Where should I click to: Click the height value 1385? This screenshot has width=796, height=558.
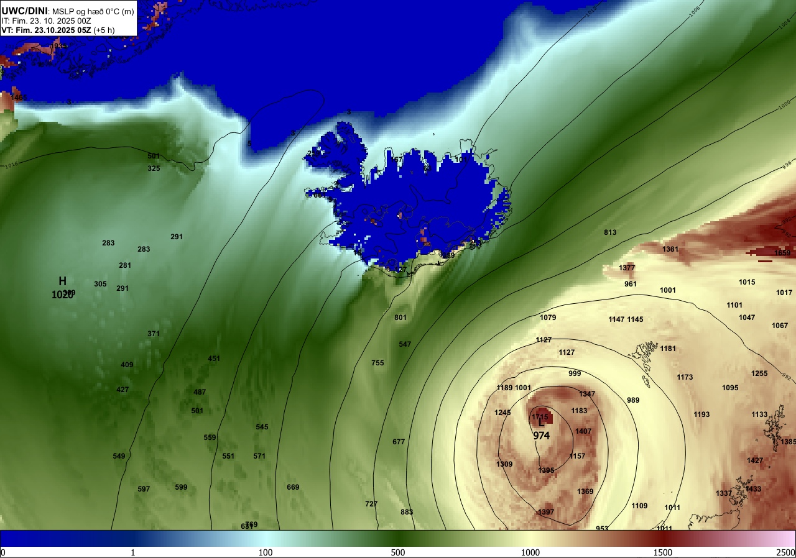point(789,442)
